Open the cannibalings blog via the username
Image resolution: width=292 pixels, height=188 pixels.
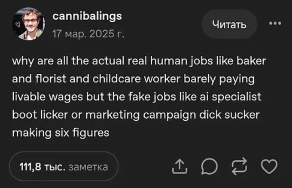coord(87,17)
